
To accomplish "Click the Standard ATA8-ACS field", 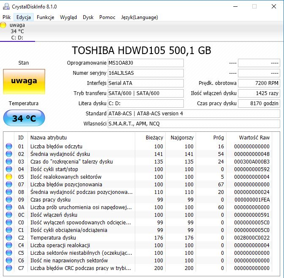I will coord(194,114).
